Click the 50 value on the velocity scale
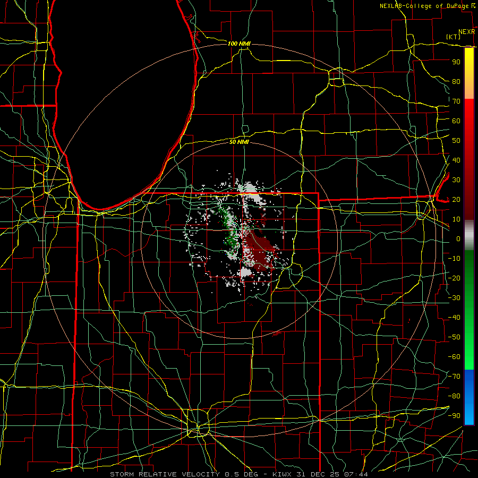Image resolution: width=478 pixels, height=478 pixels. (456, 141)
